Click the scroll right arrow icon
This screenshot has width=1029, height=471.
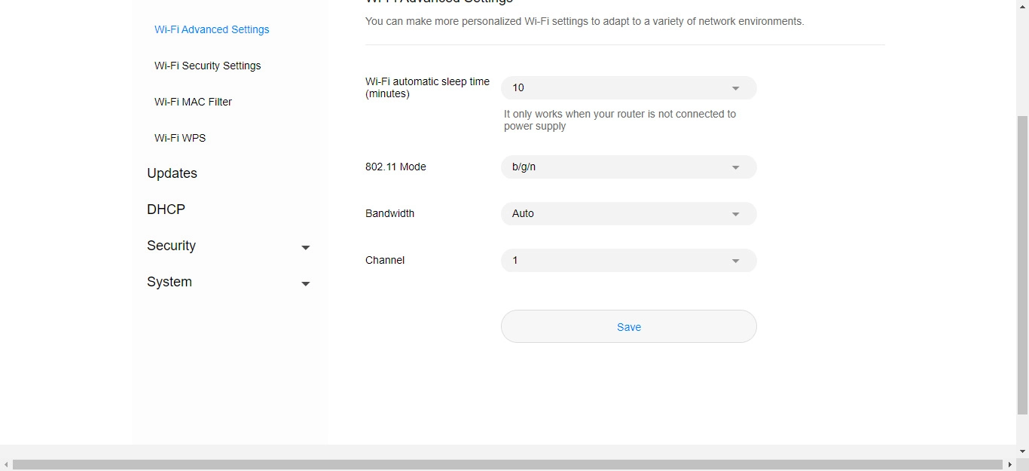click(1009, 465)
